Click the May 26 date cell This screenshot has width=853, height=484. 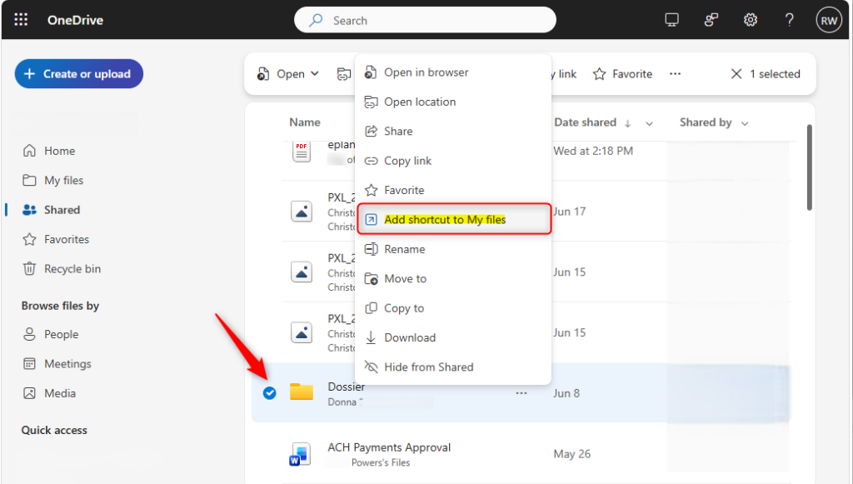[x=571, y=453]
